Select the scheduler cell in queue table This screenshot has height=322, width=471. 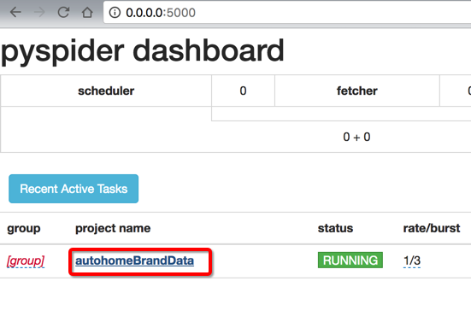click(106, 91)
